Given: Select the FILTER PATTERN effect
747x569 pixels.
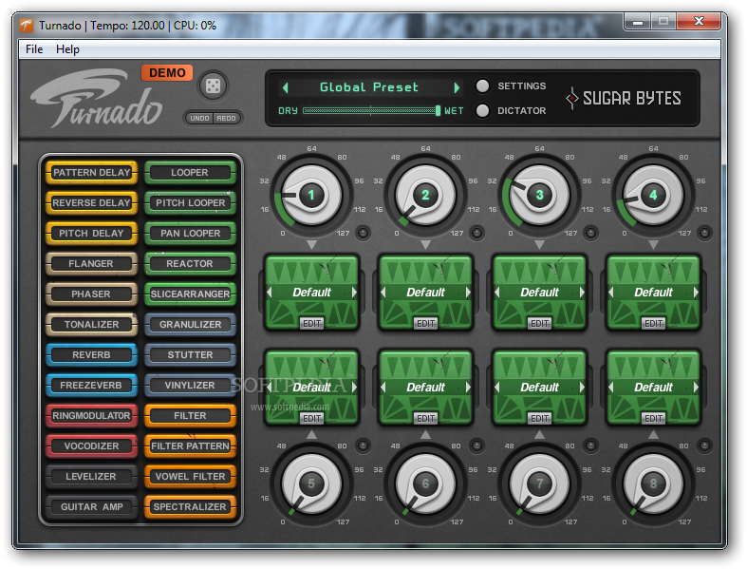Looking at the screenshot, I should tap(190, 446).
